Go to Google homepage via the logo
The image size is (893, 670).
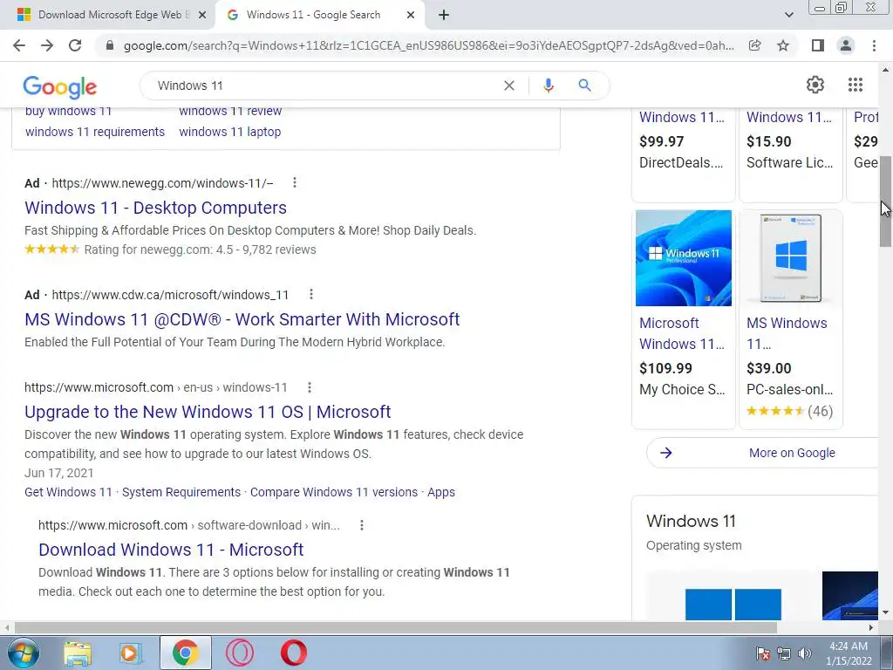(x=60, y=87)
